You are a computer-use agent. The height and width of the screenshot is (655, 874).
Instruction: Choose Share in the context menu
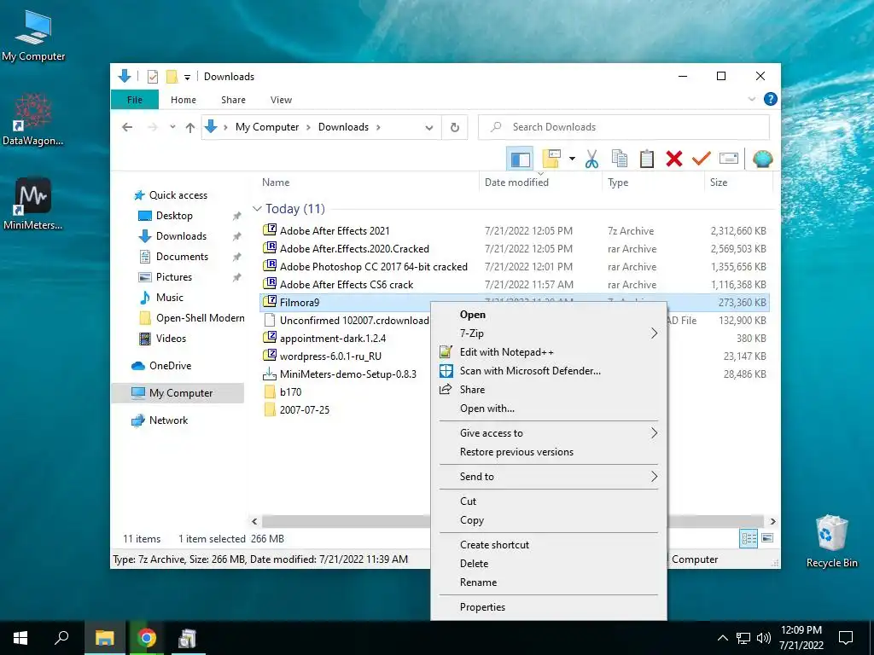pyautogui.click(x=472, y=390)
